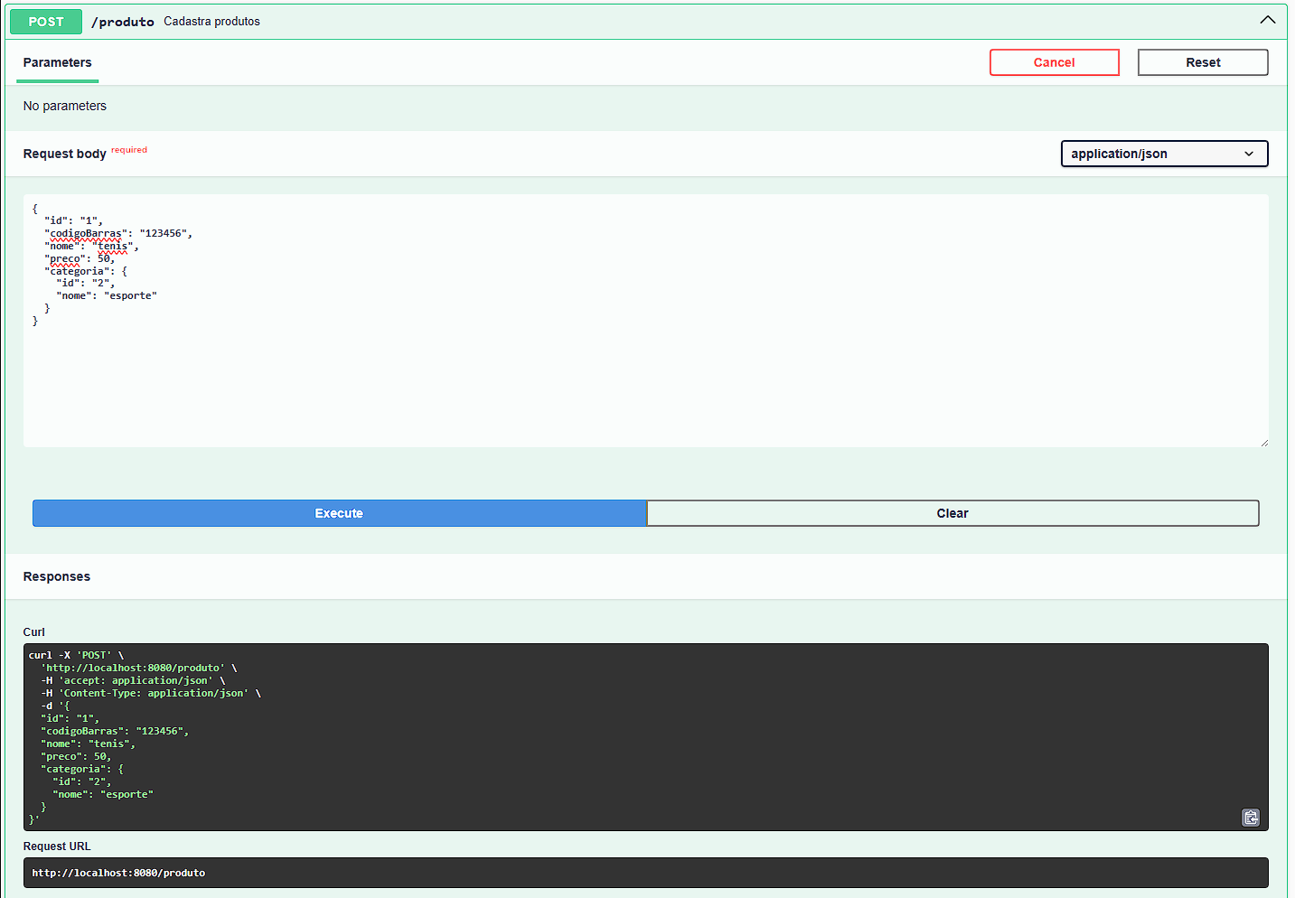The height and width of the screenshot is (898, 1295).
Task: Click the "preco": 50 line in the request body
Action: pyautogui.click(x=80, y=258)
